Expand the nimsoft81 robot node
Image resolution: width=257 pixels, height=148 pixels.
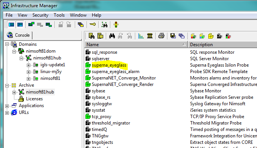(28, 79)
